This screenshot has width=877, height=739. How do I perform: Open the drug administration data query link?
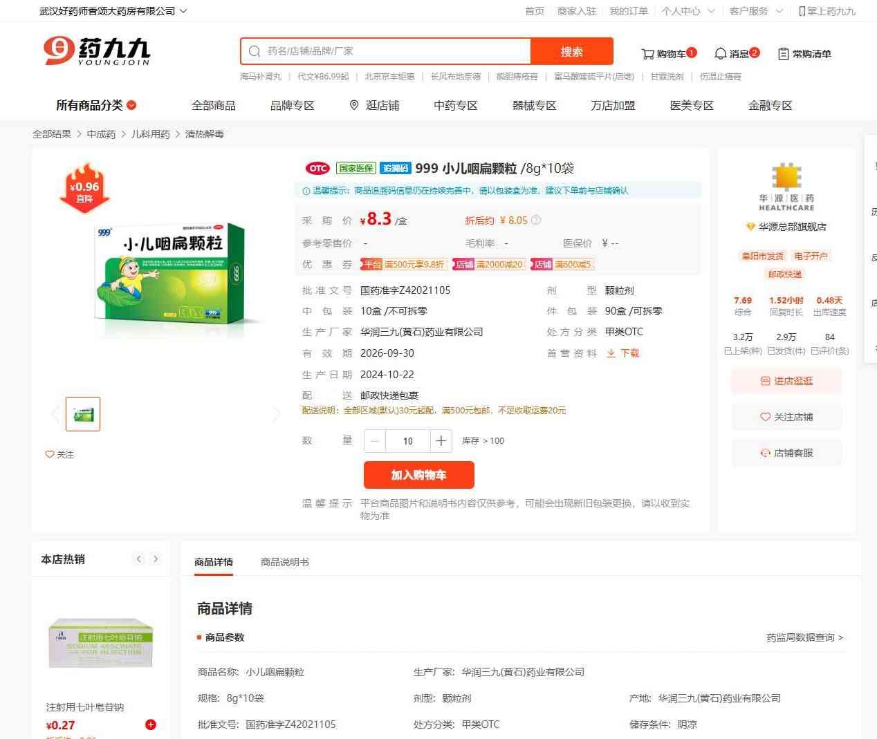point(804,637)
